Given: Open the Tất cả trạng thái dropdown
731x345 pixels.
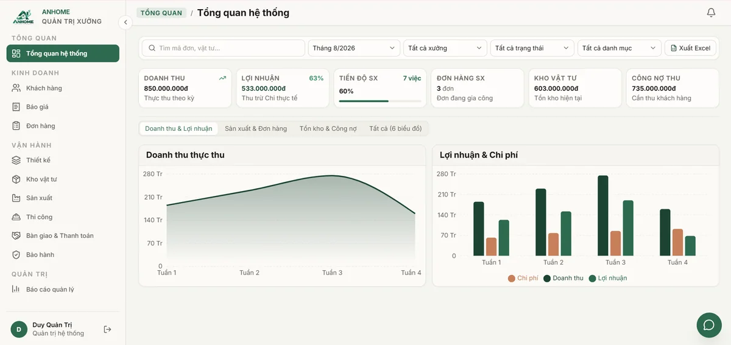Looking at the screenshot, I should pos(532,48).
